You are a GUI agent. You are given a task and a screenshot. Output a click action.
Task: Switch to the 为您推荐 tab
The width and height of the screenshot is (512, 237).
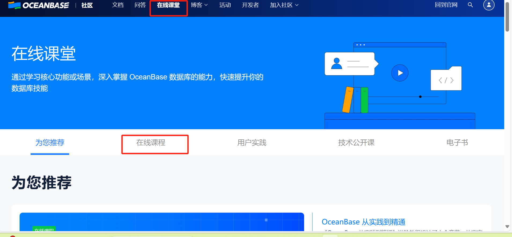pos(50,143)
